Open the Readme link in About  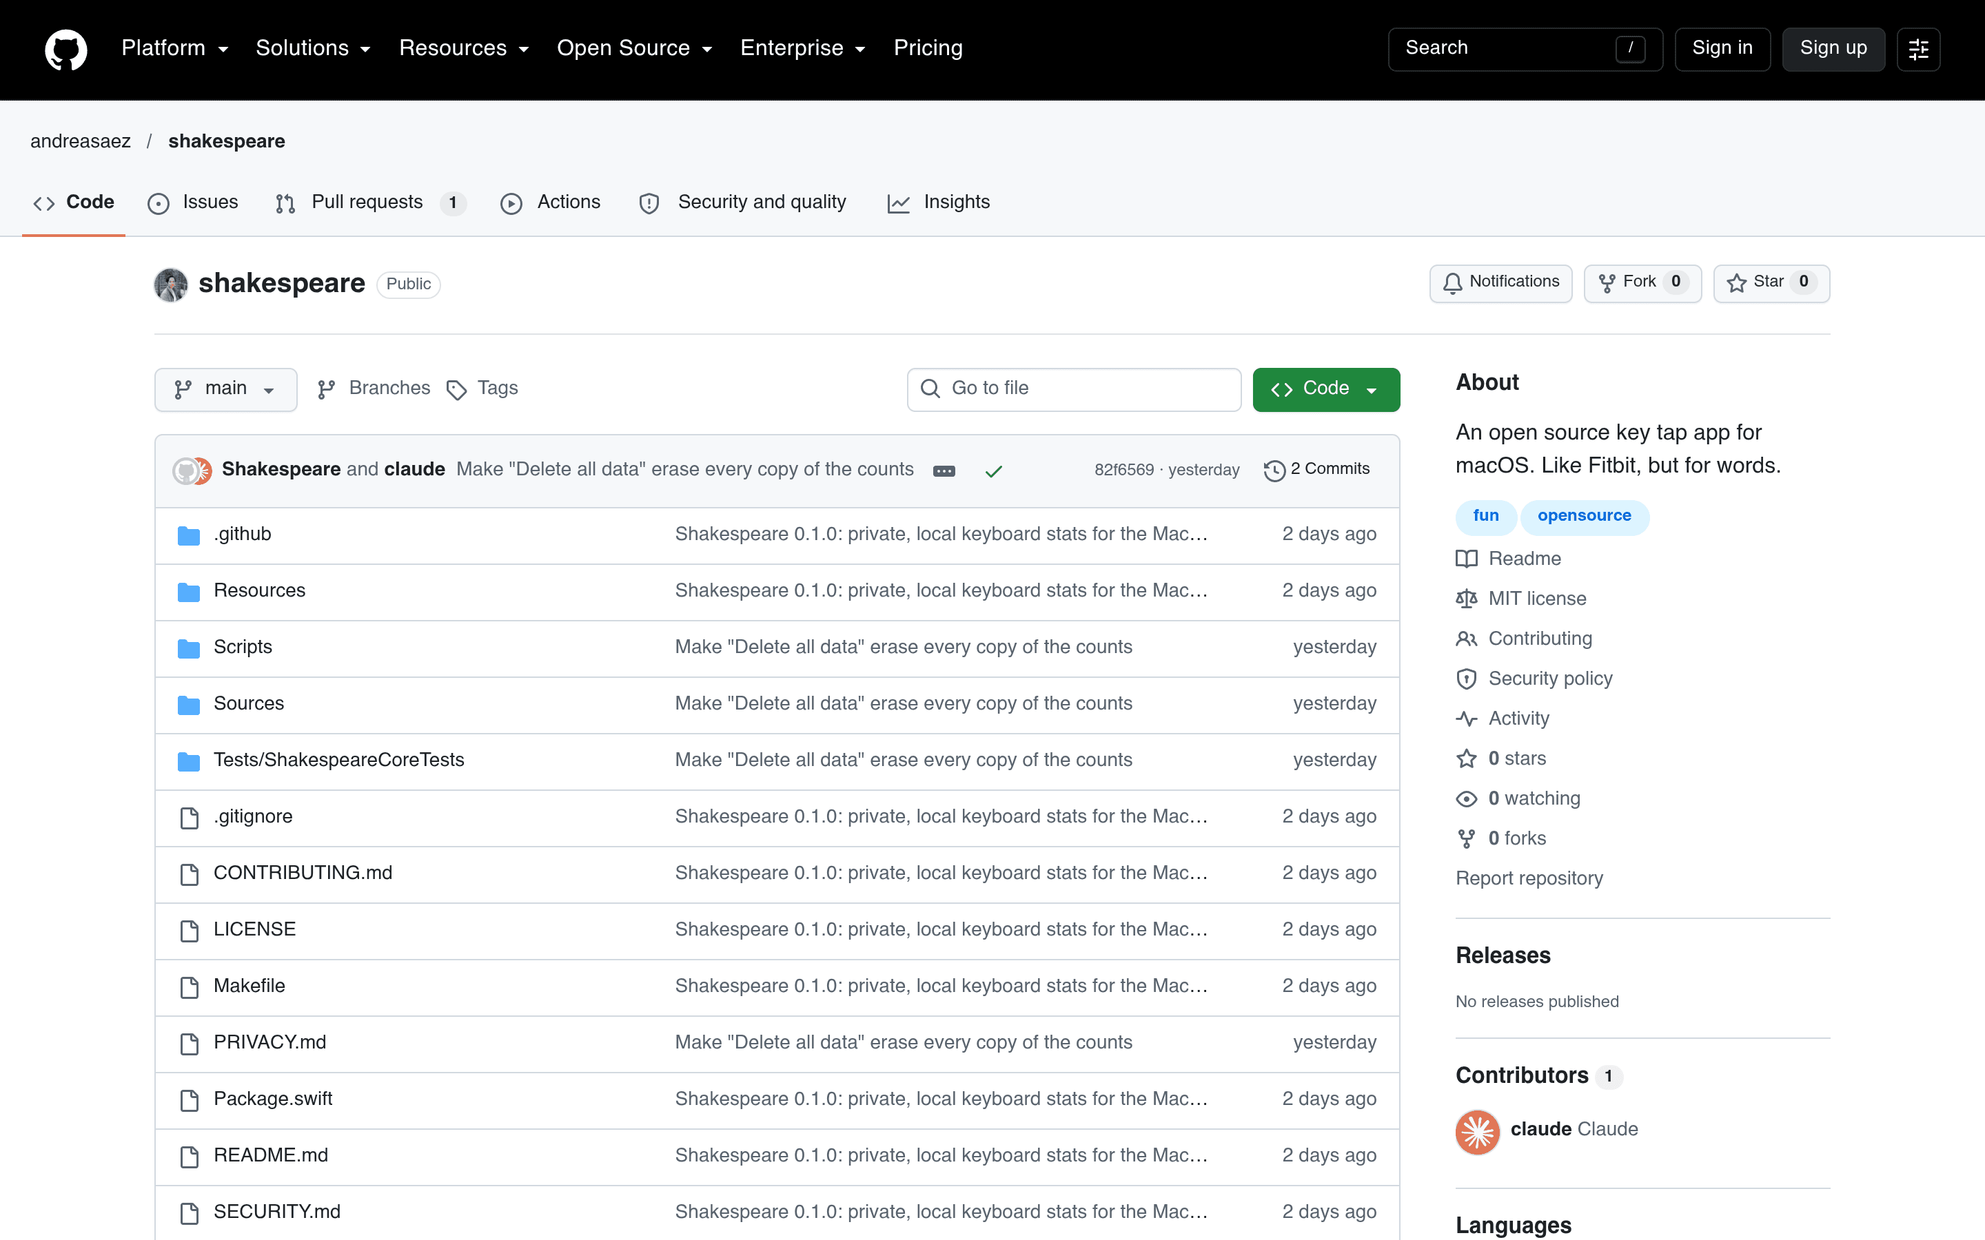(x=1509, y=559)
